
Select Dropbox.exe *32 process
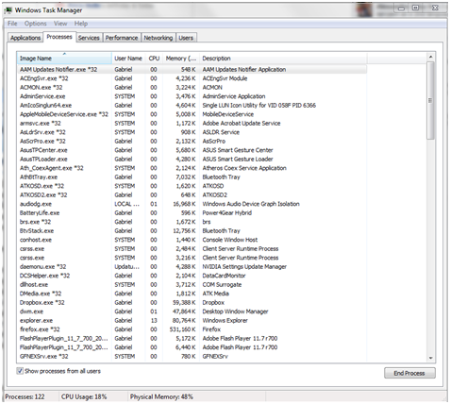(x=192, y=302)
